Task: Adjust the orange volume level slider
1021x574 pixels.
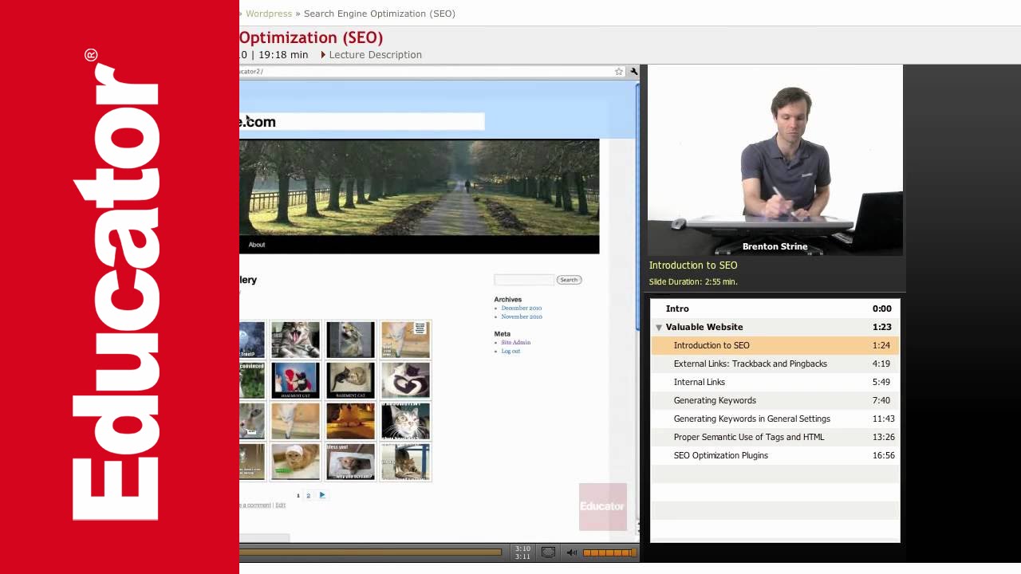Action: pos(609,552)
